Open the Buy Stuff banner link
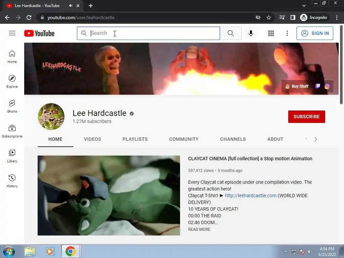Screen dimensions: 344x258 297,86
